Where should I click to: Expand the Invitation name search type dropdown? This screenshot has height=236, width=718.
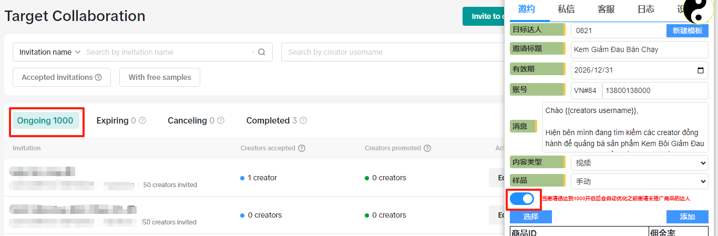click(x=50, y=52)
